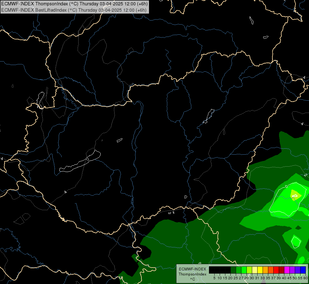Viewport: 309px width, 284px height.
Task: Click the legend tick value 60
Action: pyautogui.click(x=306, y=278)
